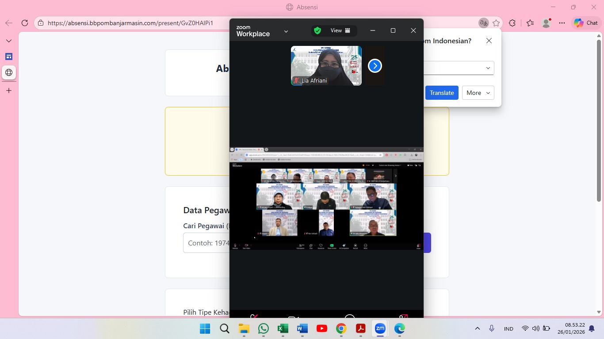Open the Edge tab actions menu chevron
The height and width of the screenshot is (339, 604).
pyautogui.click(x=9, y=41)
